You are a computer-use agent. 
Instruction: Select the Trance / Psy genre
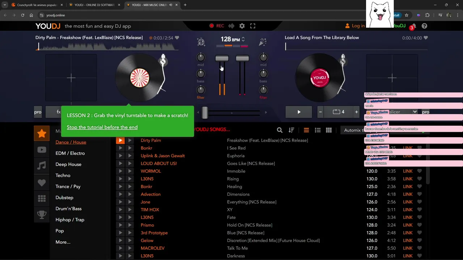coord(68,186)
